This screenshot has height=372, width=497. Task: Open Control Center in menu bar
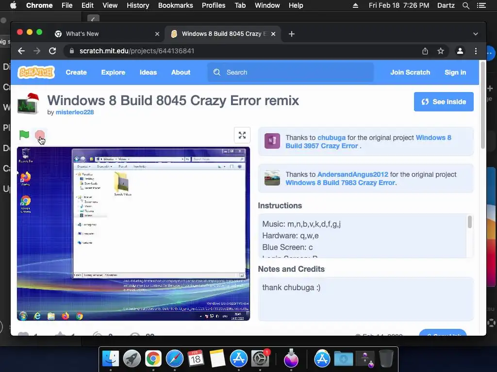click(481, 5)
